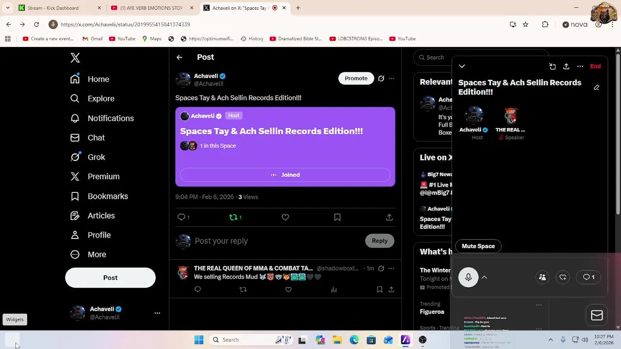621x349 pixels.
Task: Open Premium in the sidebar
Action: point(95,176)
